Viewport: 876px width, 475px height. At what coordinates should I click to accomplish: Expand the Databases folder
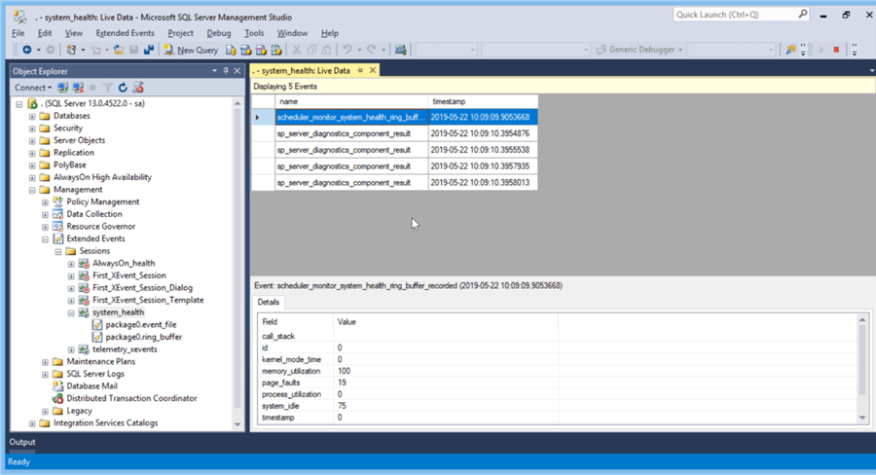(x=32, y=116)
